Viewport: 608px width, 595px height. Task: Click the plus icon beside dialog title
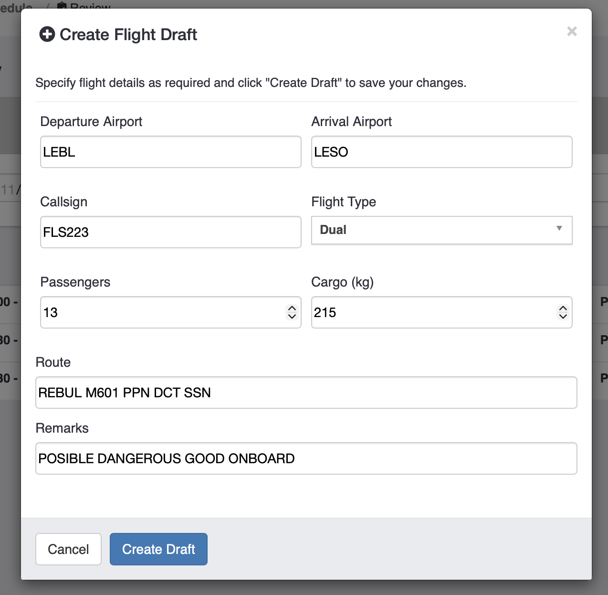pos(47,34)
